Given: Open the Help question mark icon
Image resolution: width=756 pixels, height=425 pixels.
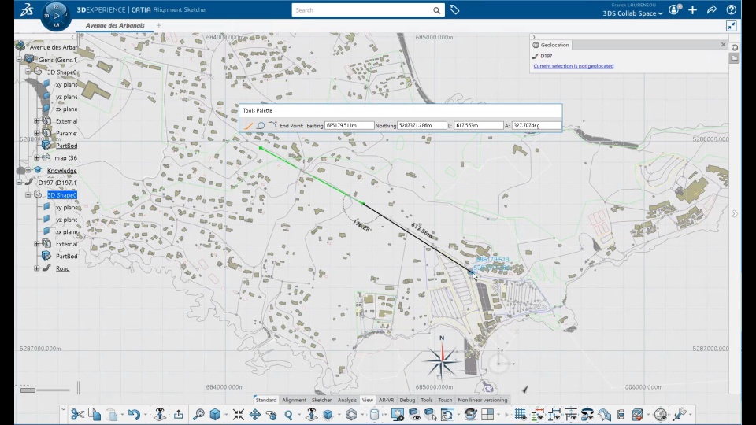Looking at the screenshot, I should click(731, 9).
